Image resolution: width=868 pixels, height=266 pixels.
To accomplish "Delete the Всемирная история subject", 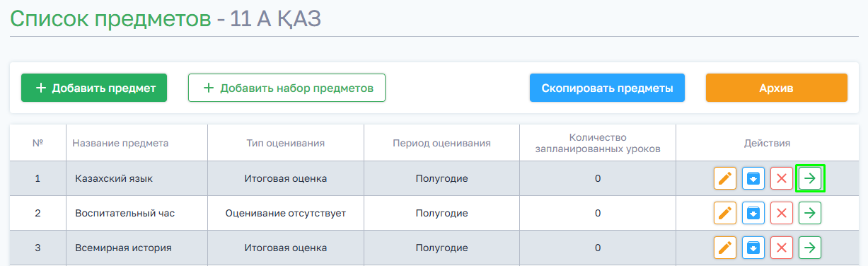I will coord(782,248).
